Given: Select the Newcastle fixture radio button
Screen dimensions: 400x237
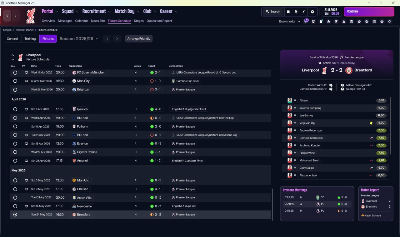Looking at the screenshot, I should (x=15, y=206).
